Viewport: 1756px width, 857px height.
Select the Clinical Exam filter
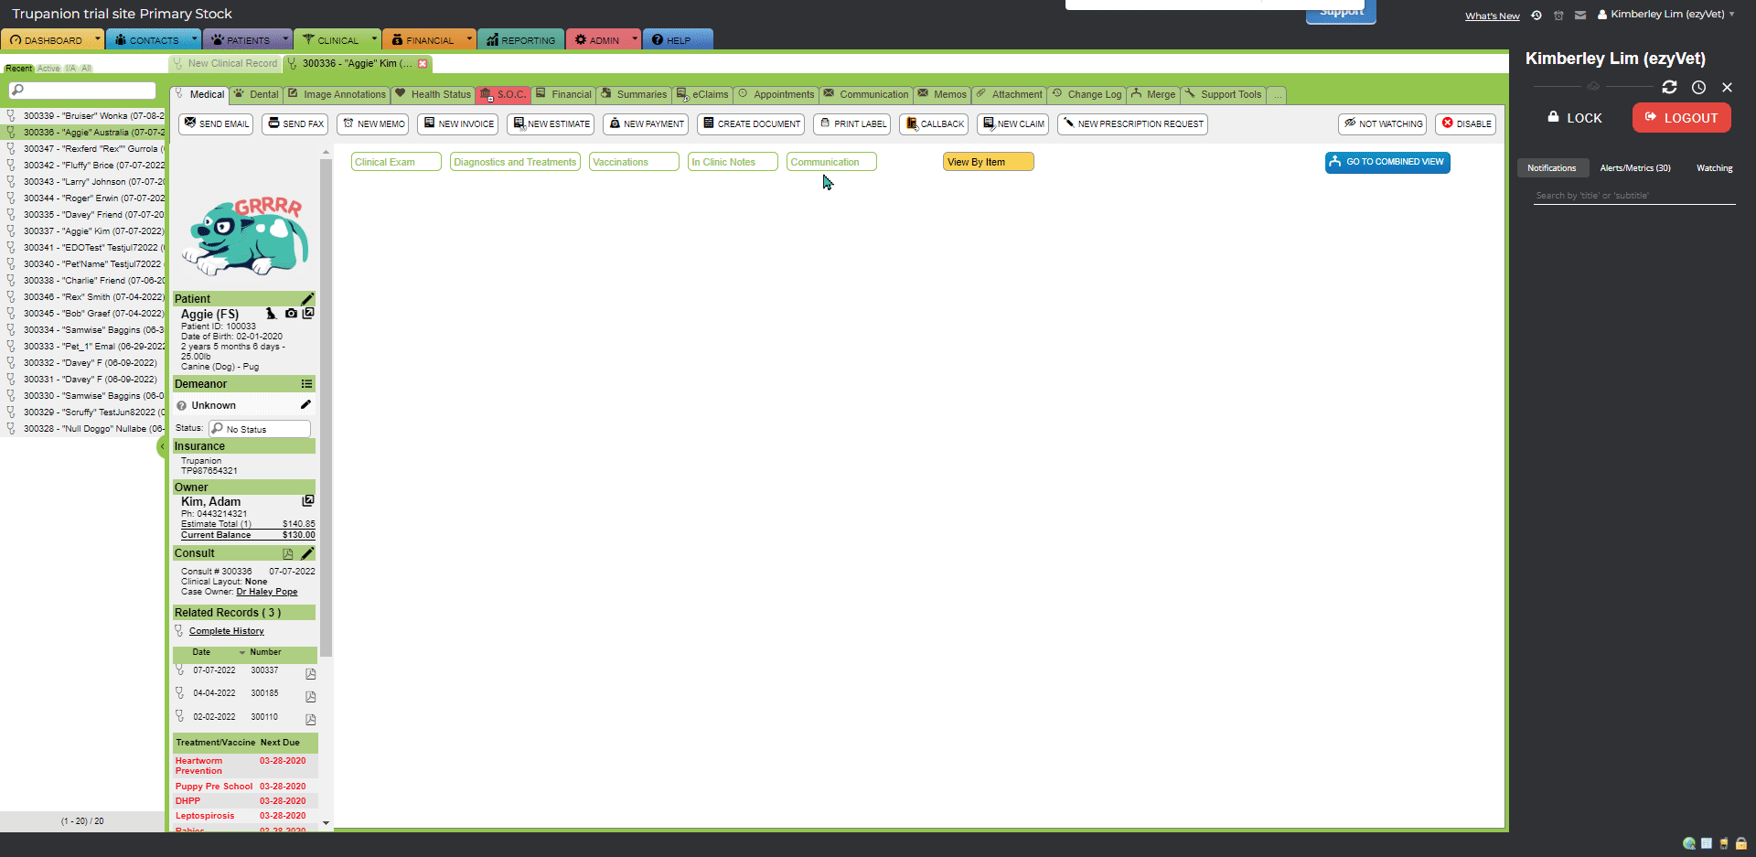[x=396, y=162]
